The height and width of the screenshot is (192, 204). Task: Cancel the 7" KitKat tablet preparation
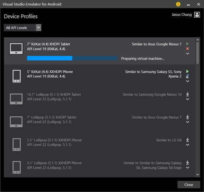click(x=187, y=48)
